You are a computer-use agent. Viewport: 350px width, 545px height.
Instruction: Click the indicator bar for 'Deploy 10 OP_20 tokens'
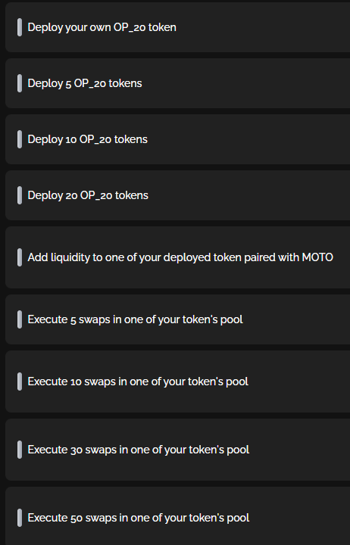pos(20,139)
